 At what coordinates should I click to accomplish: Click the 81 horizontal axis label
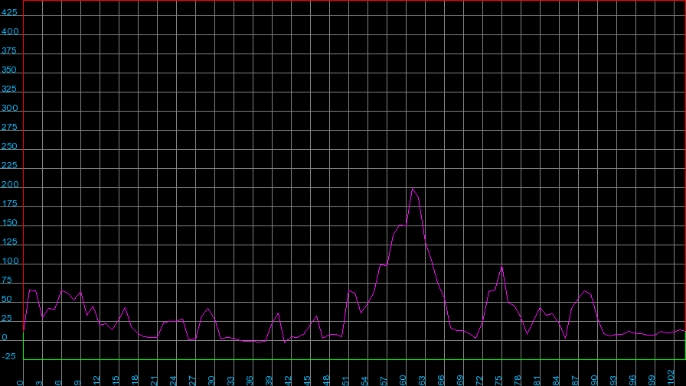coord(537,381)
